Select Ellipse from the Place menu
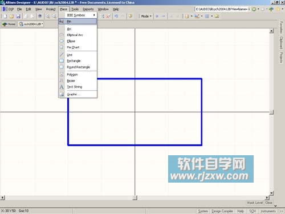Viewport: 285px width, 214px height. [78, 41]
